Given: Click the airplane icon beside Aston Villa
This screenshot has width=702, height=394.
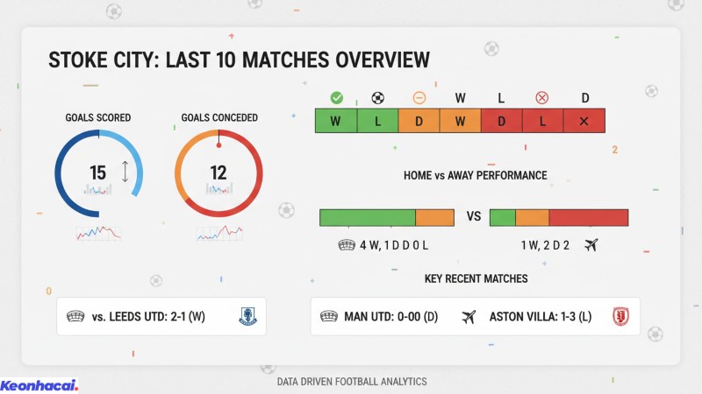Looking at the screenshot, I should pyautogui.click(x=469, y=316).
